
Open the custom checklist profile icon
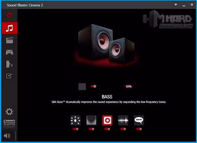[9, 76]
